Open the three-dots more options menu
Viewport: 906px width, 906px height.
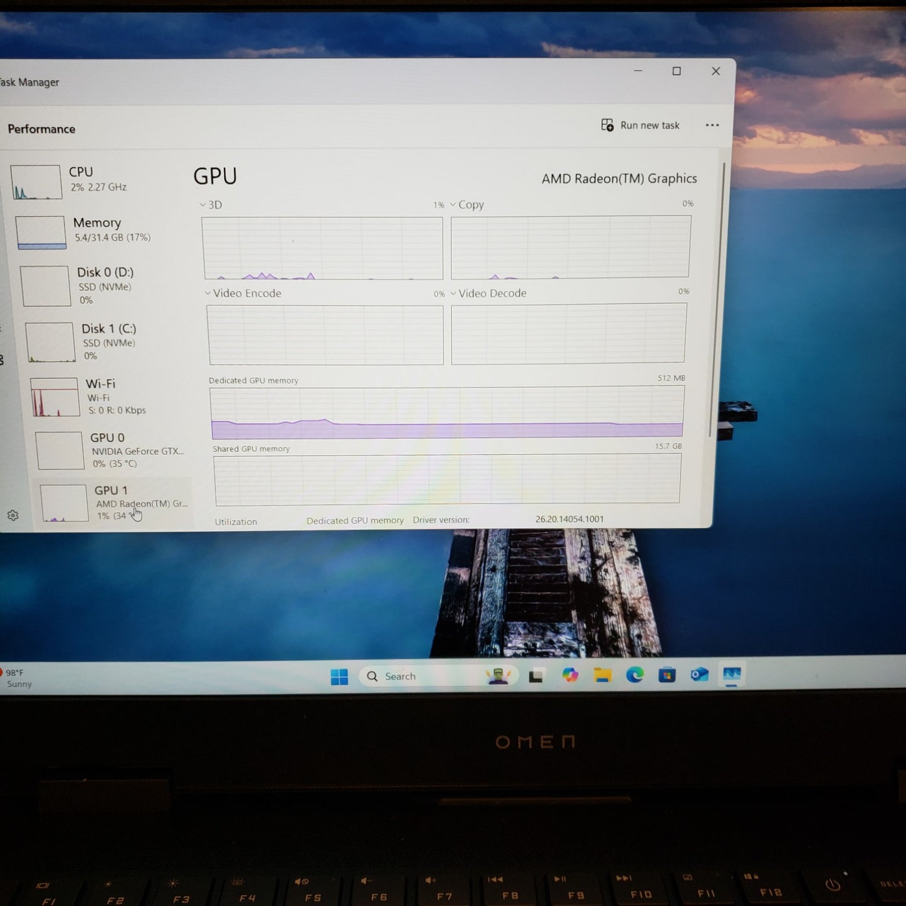[712, 125]
